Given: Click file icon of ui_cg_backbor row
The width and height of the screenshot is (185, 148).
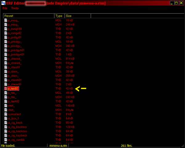Looking at the screenshot, I should (6, 127).
